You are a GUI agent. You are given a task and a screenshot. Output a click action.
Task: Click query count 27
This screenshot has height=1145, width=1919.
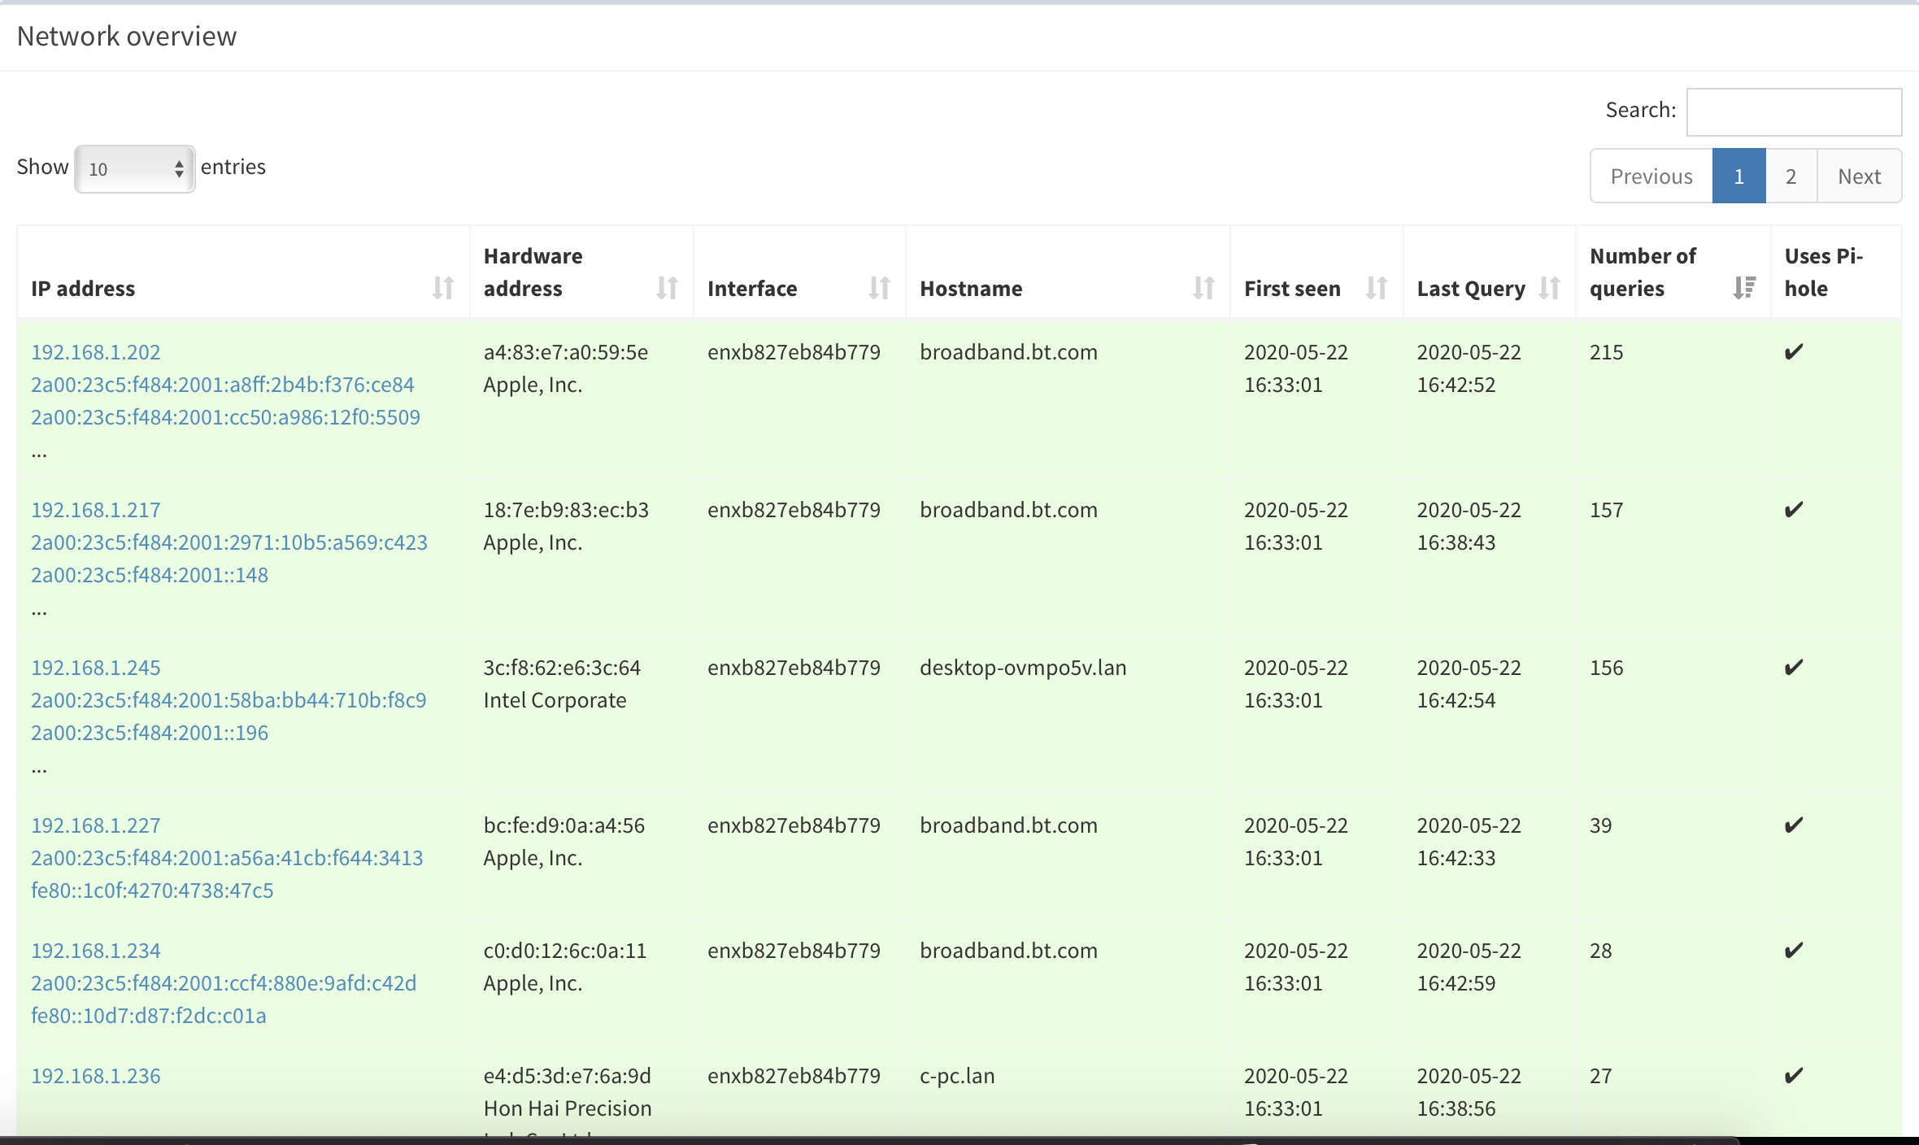[1600, 1076]
